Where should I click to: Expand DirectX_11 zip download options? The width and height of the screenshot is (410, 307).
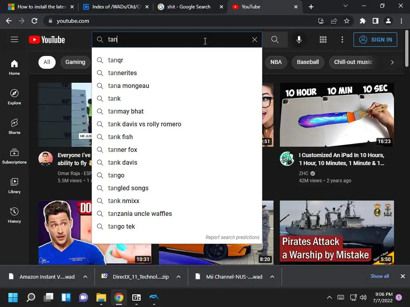[179, 277]
